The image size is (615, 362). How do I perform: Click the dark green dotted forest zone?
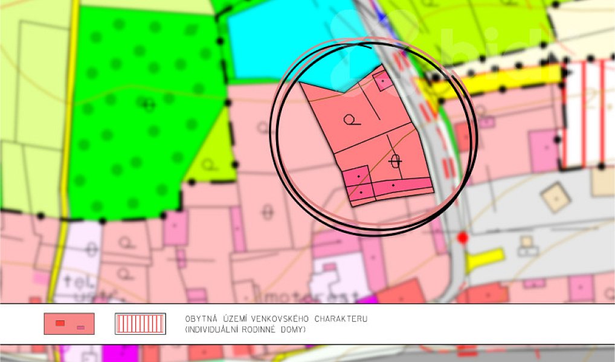(x=145, y=113)
